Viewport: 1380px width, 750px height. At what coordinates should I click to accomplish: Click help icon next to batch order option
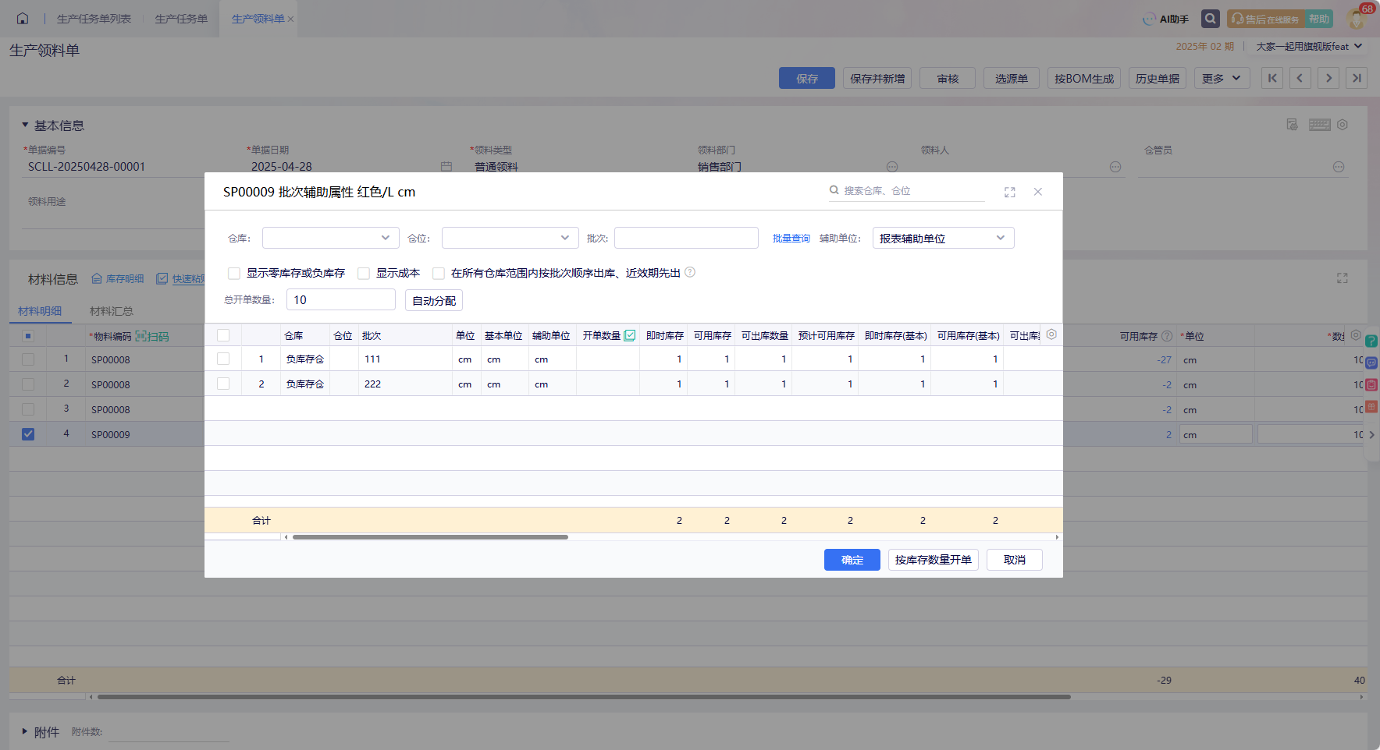pyautogui.click(x=690, y=272)
